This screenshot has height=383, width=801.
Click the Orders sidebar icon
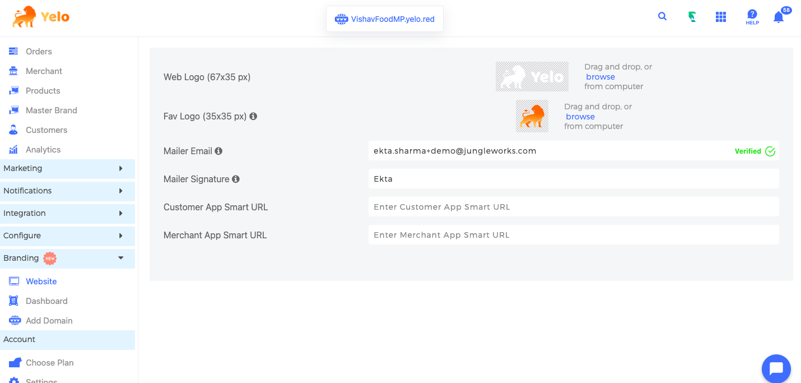13,51
